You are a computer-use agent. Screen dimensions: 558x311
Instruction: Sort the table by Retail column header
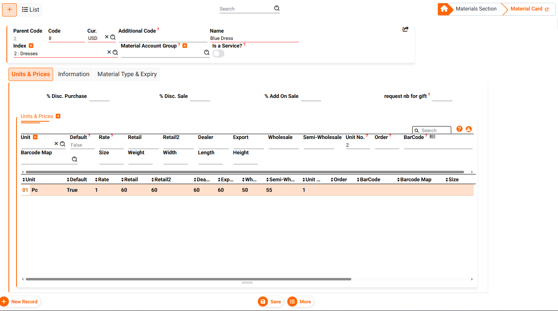point(131,180)
